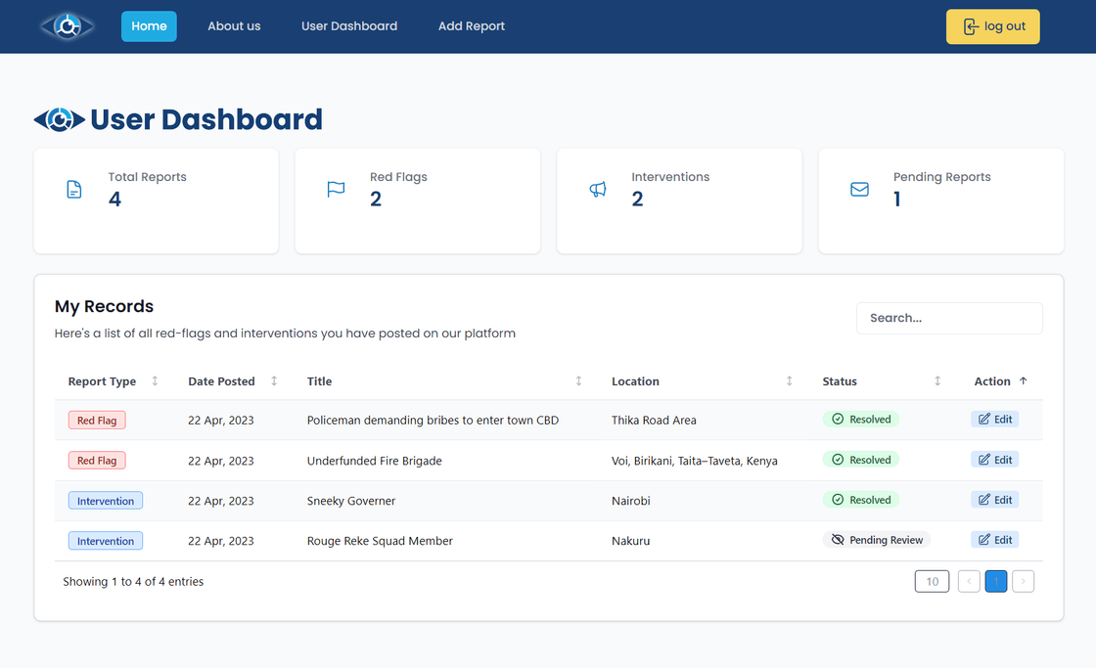Sort by Title column arrows
1096x668 pixels.
578,380
